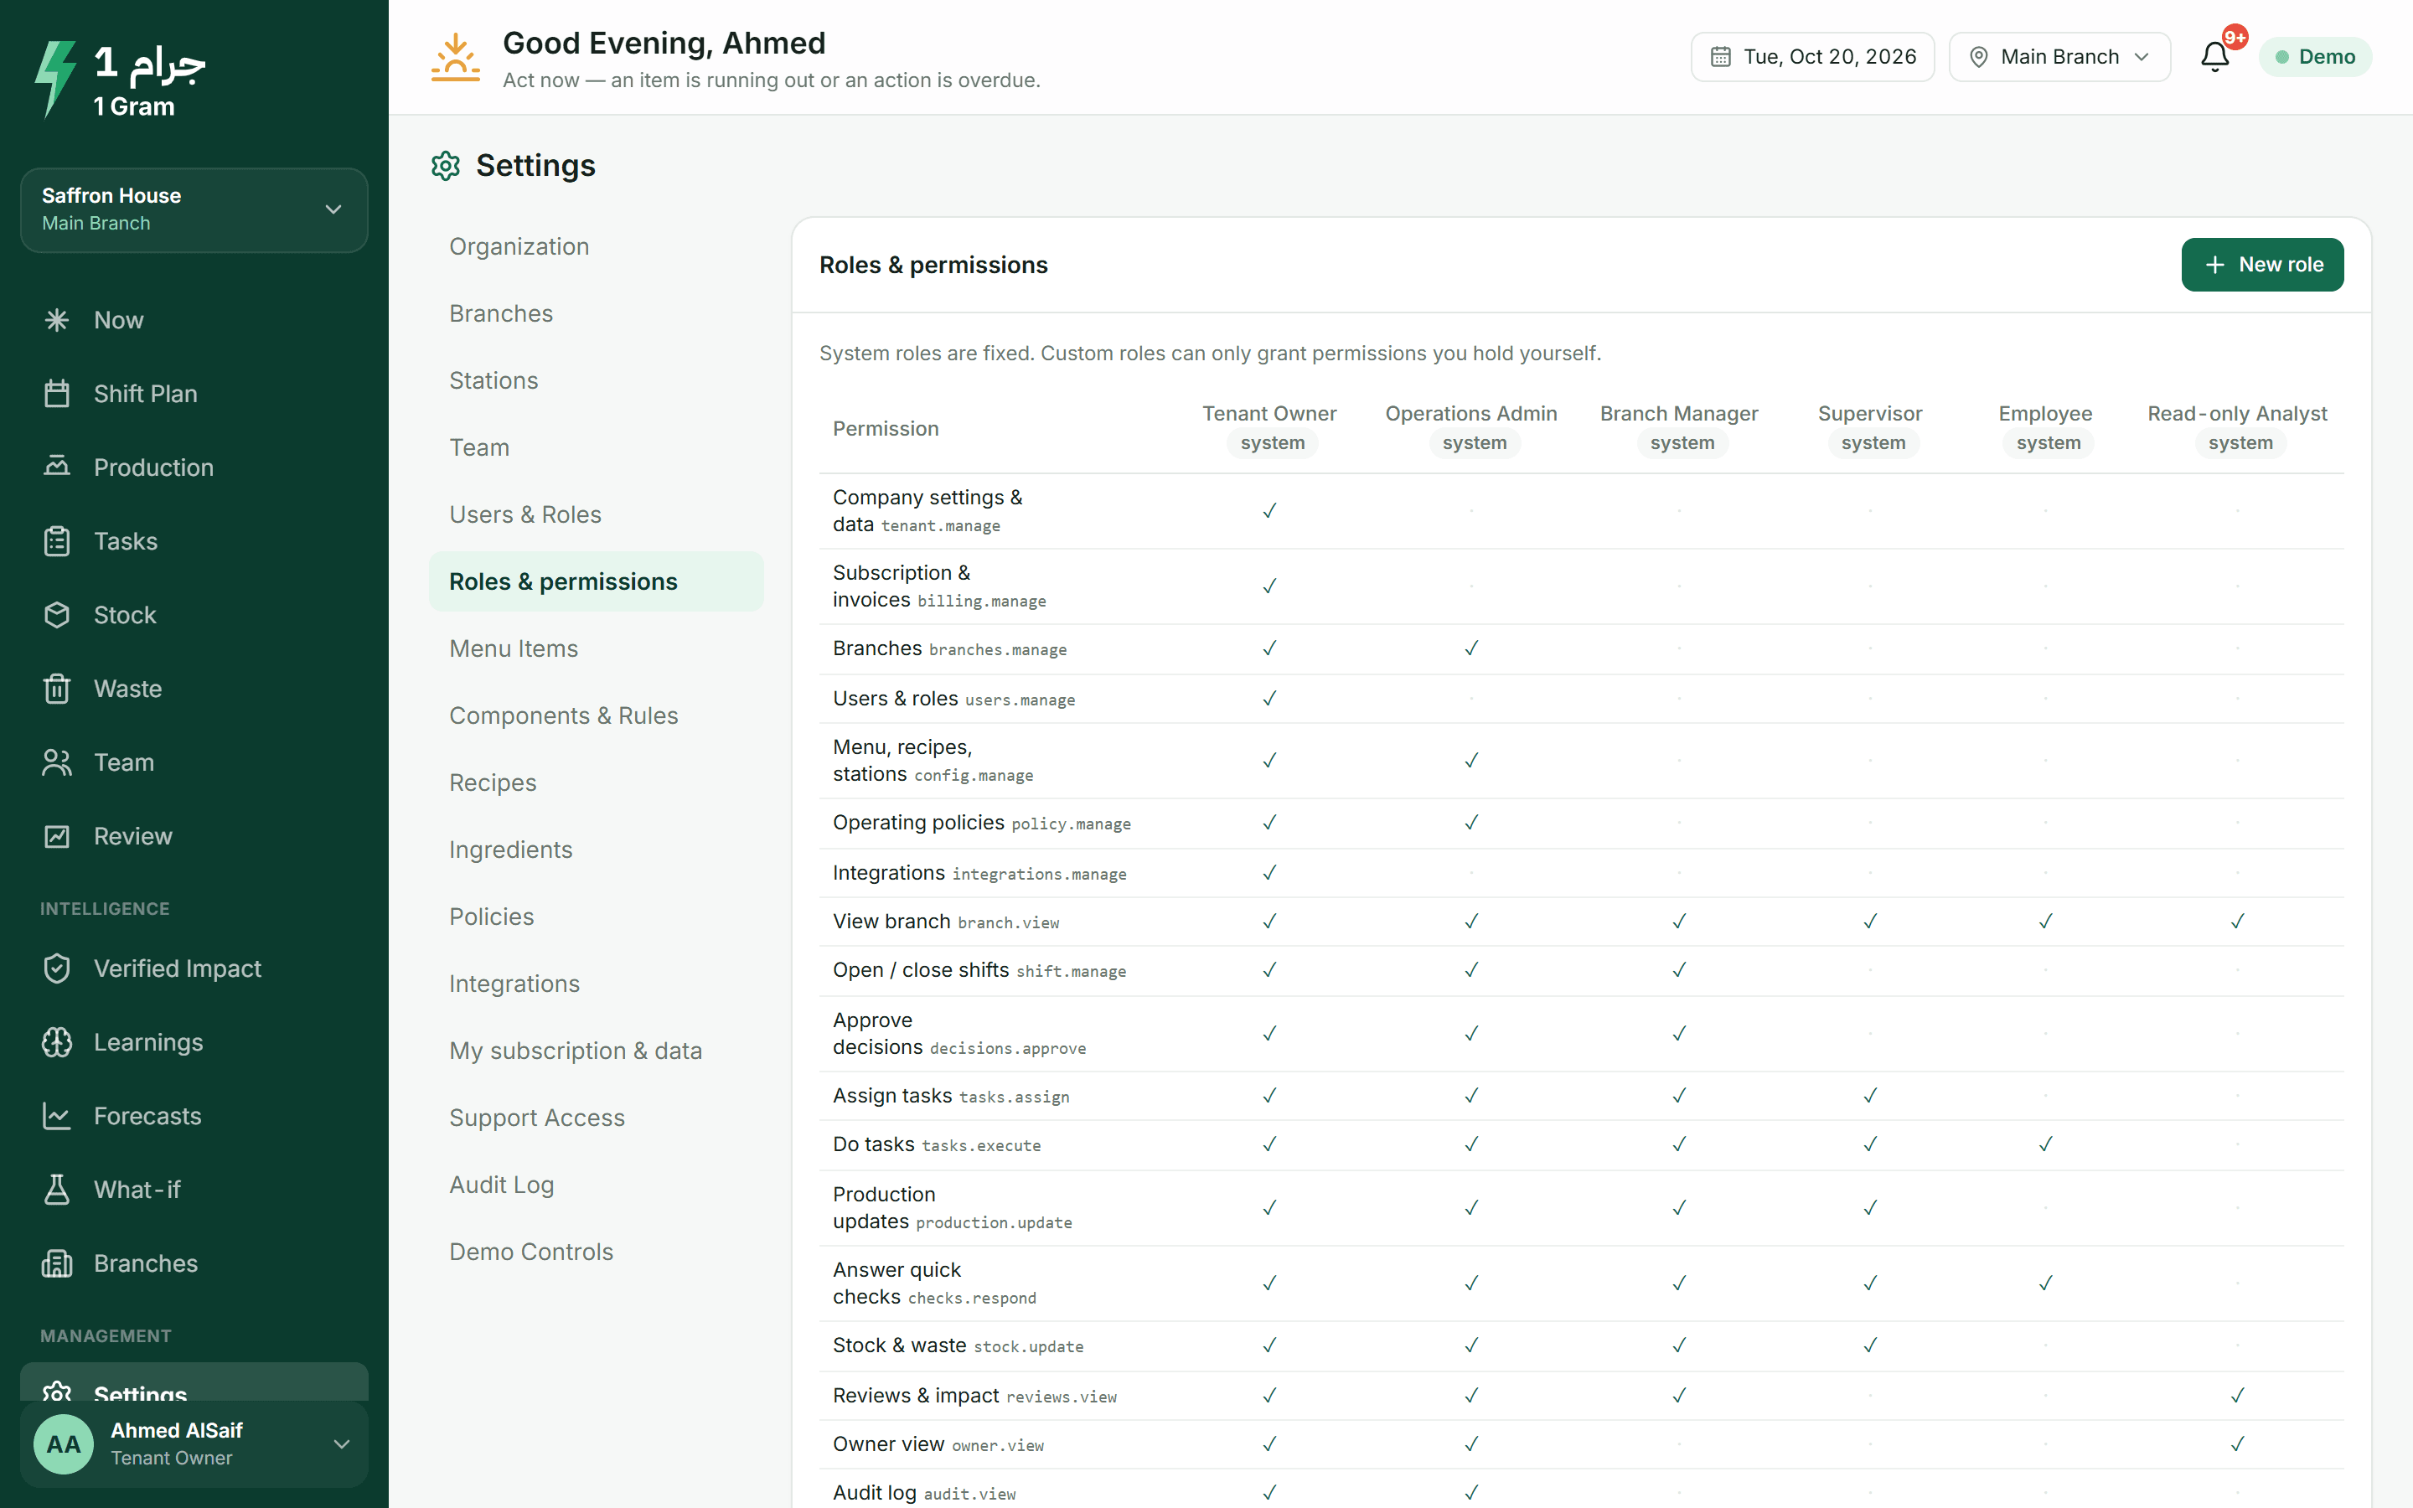
Task: Open the Learnings brain icon
Action: 57,1042
